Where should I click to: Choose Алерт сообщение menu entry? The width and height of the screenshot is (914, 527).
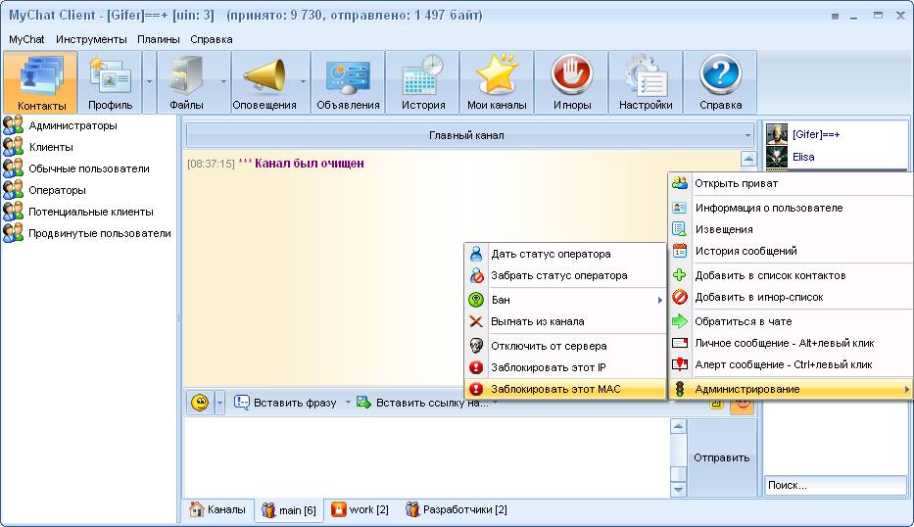pyautogui.click(x=791, y=364)
